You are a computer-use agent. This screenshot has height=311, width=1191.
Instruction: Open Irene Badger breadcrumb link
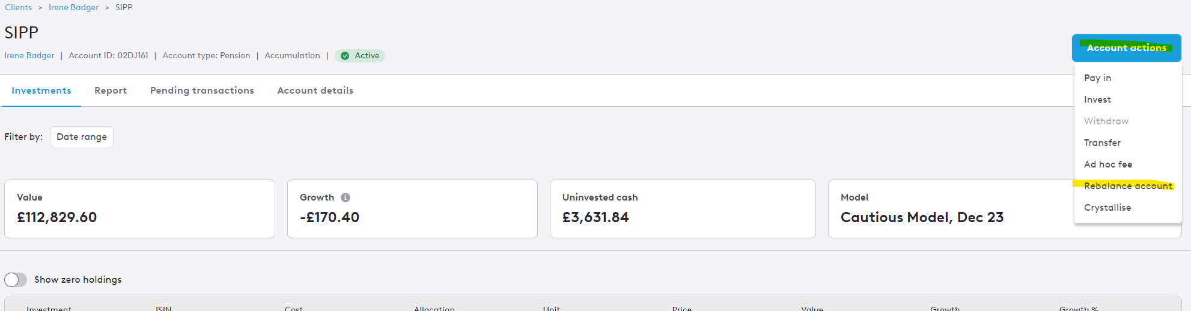[74, 8]
